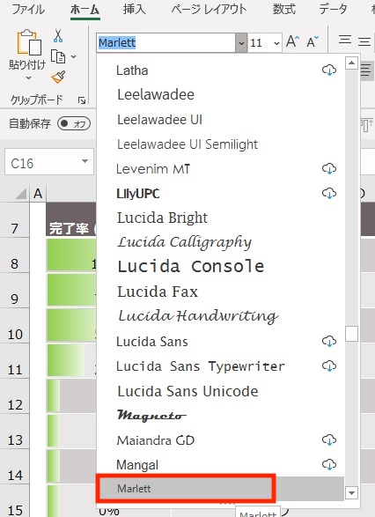Click cloud download icon beside Mangal
The image size is (375, 517).
coord(329,464)
